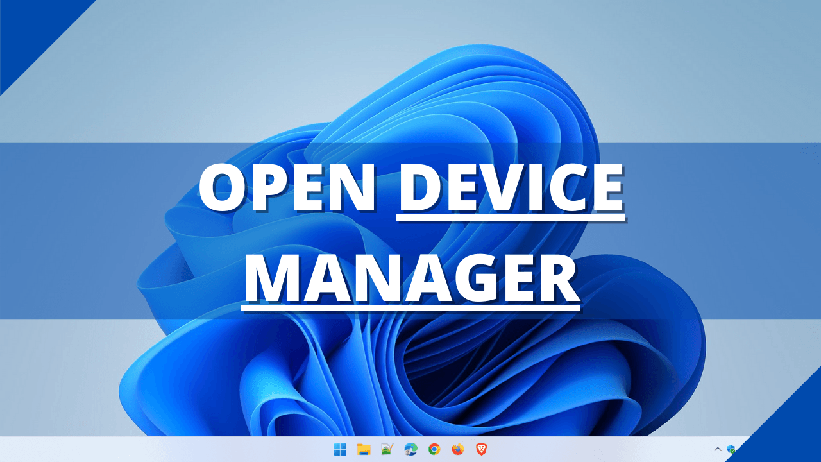Open the image editor pinned to the taskbar

387,449
